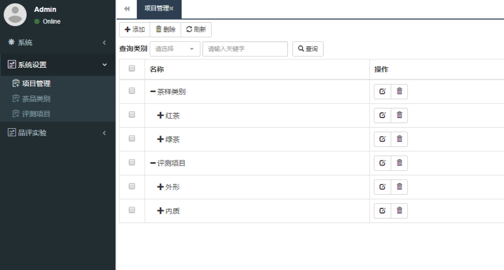Click the Admin user avatar

15,15
